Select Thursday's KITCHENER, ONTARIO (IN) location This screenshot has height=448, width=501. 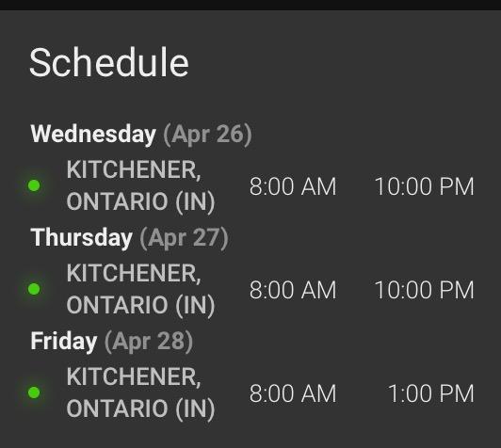click(140, 289)
